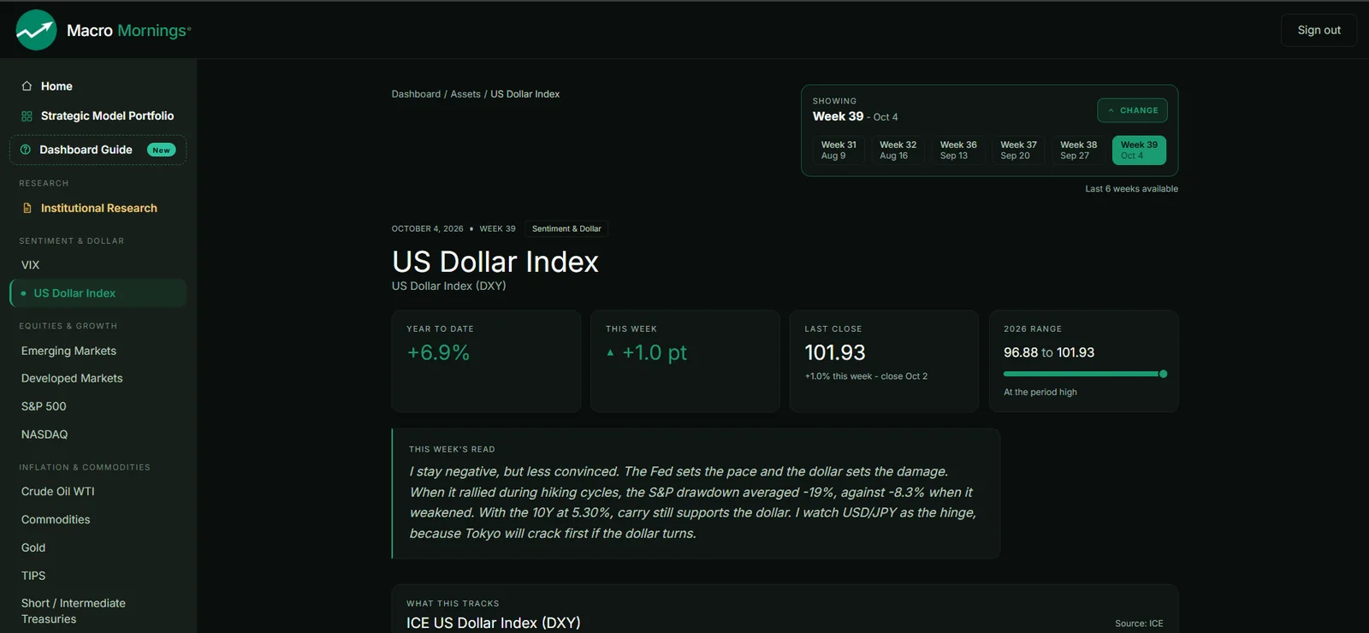This screenshot has height=633, width=1369.
Task: Click the Last Close value 101.93
Action: (x=835, y=352)
